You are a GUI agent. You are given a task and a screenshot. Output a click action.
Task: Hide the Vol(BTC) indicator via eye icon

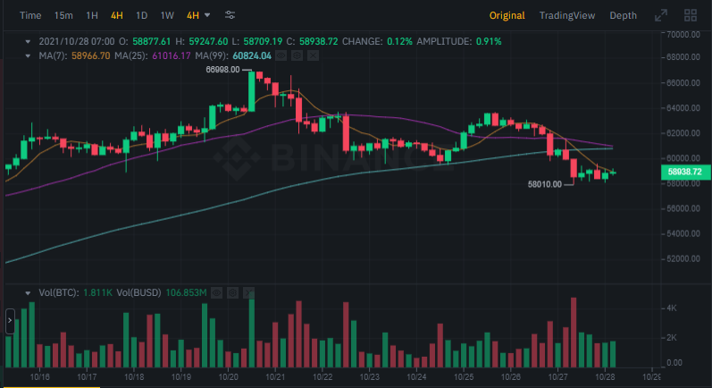click(217, 292)
